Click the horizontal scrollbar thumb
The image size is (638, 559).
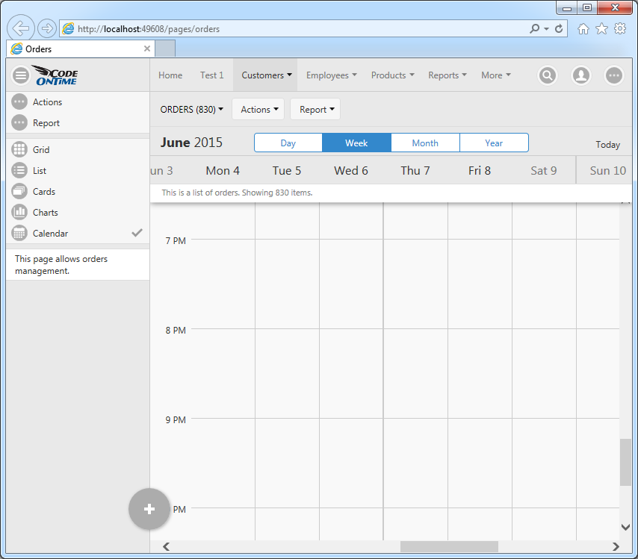[x=449, y=547]
